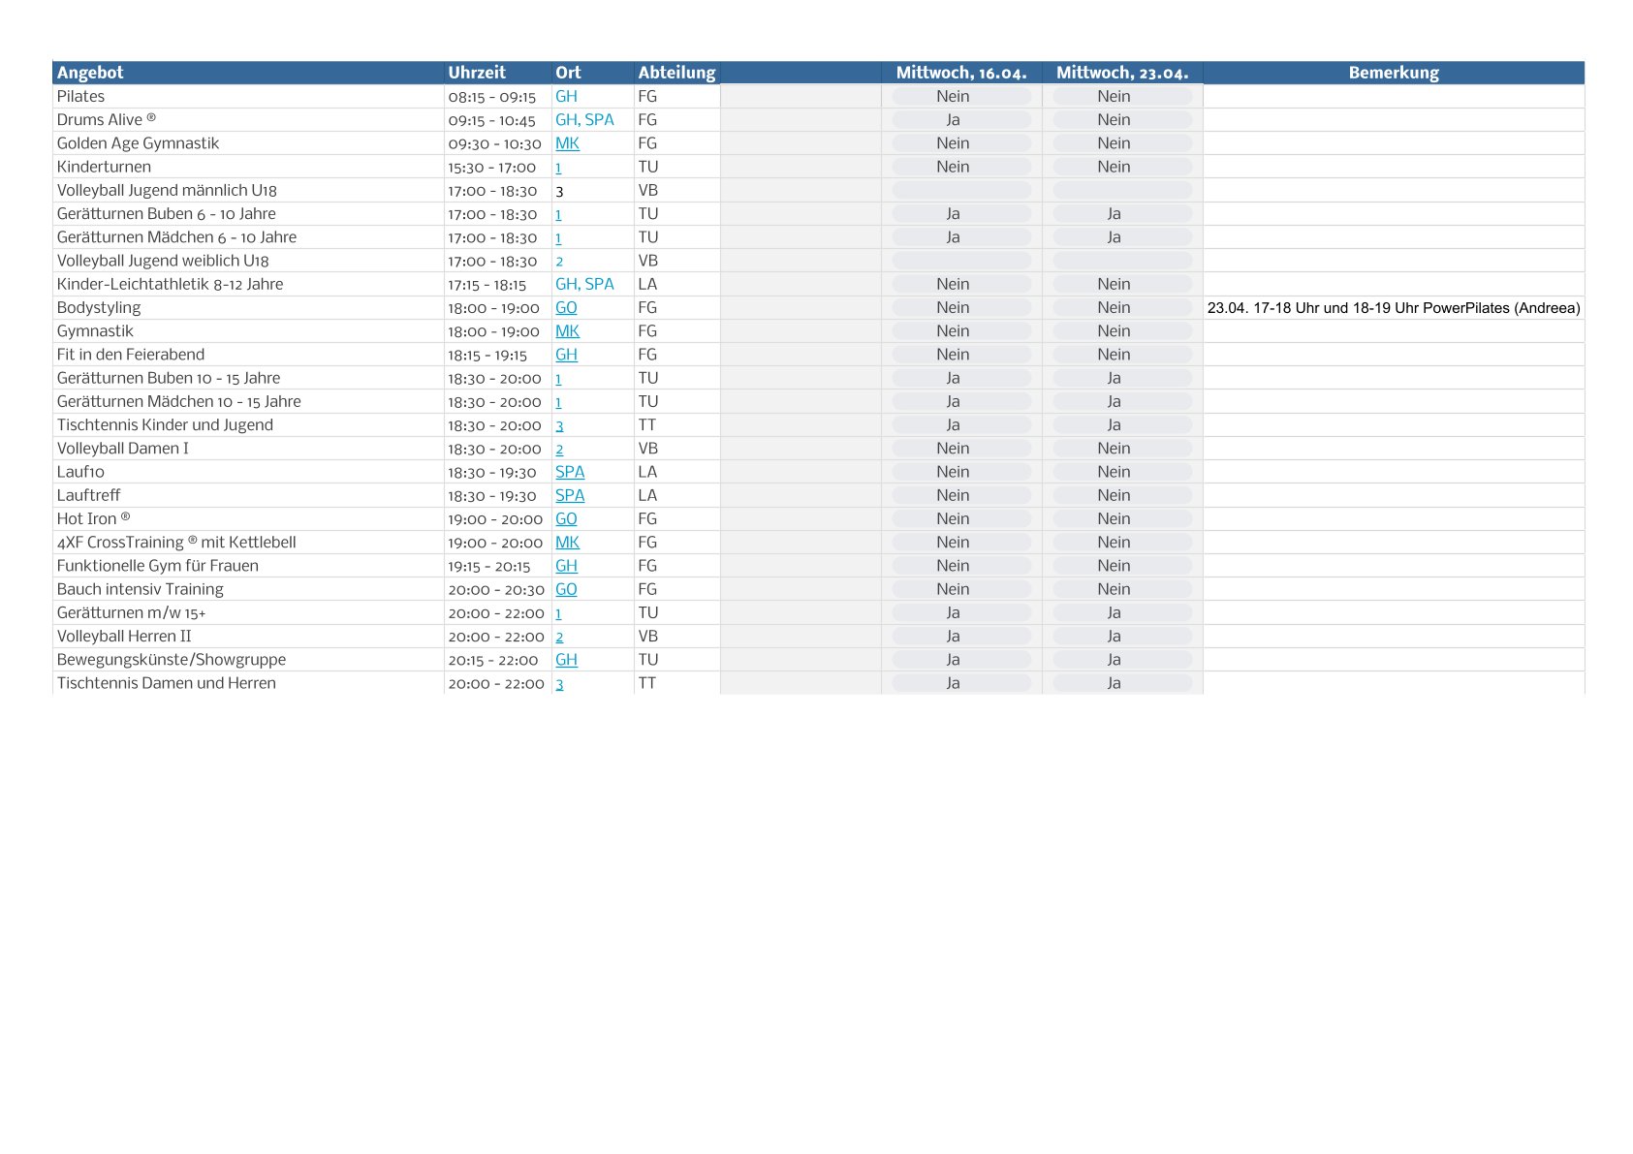Open hall 1 link for Gerätturnen Buben 6 - 10 Jahre
1633x1154 pixels.
[558, 214]
